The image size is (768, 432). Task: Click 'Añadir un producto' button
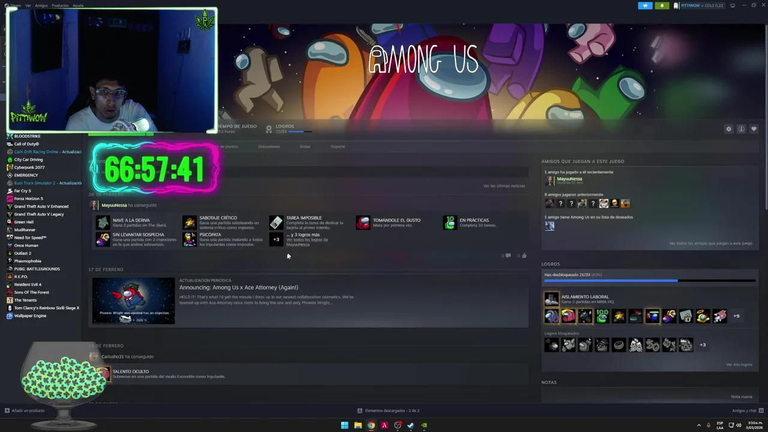[25, 410]
